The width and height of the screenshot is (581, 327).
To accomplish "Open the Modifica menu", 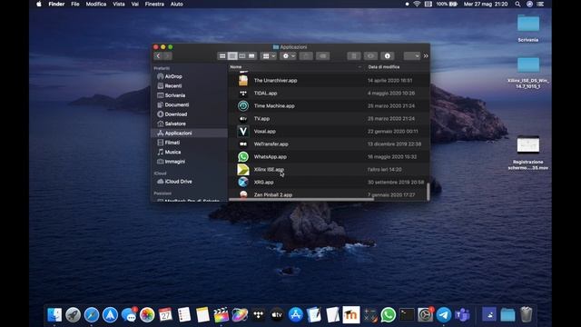I will click(96, 4).
